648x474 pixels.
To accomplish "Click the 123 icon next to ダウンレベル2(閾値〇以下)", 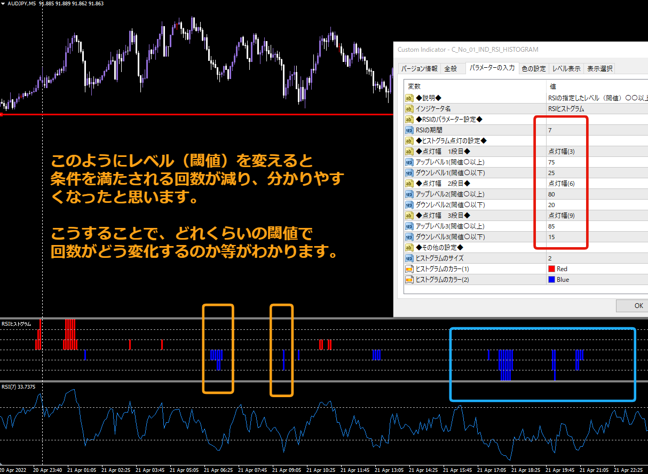I will coord(409,204).
